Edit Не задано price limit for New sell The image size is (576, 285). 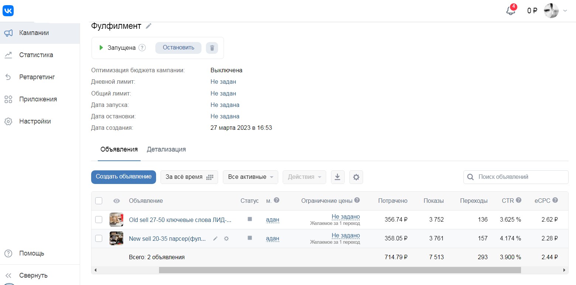345,236
